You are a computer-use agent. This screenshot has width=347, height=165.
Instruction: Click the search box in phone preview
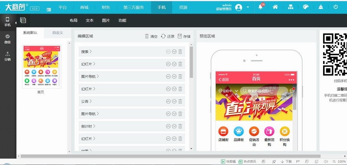[264, 91]
